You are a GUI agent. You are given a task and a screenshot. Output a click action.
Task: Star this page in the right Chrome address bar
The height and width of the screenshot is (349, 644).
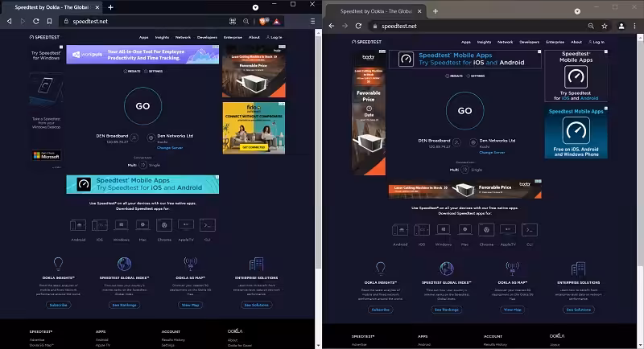(605, 26)
